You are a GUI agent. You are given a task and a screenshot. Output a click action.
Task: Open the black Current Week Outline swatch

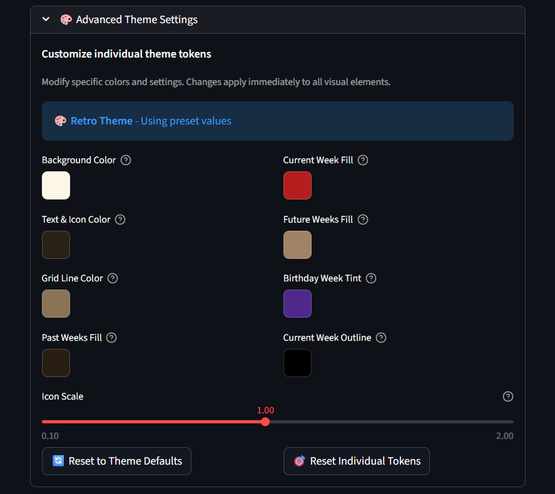click(x=297, y=363)
